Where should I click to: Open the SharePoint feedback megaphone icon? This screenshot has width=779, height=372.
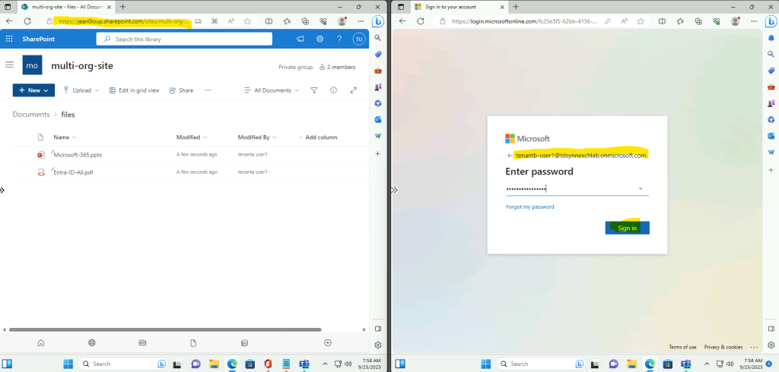click(x=300, y=39)
